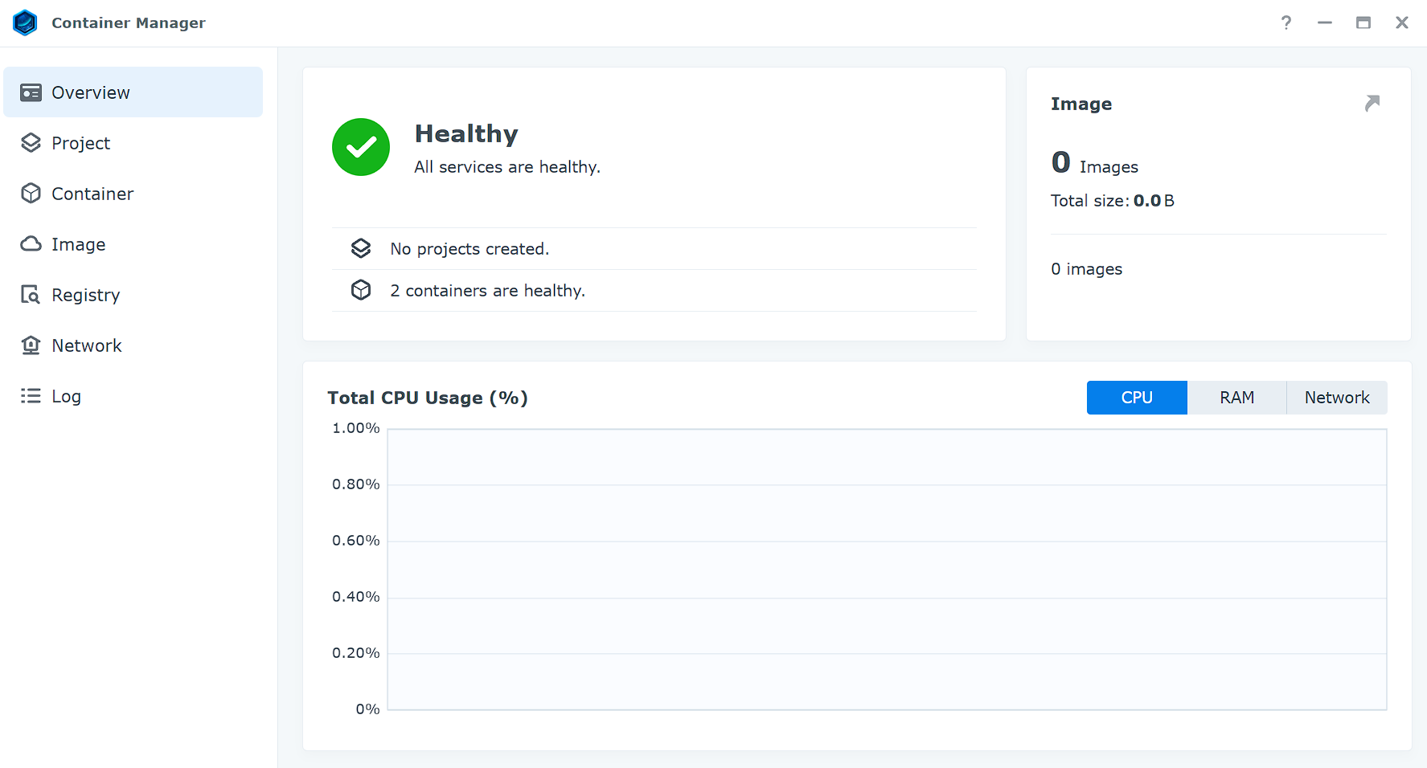The image size is (1427, 768).
Task: Click the Container Manager app logo
Action: (25, 22)
